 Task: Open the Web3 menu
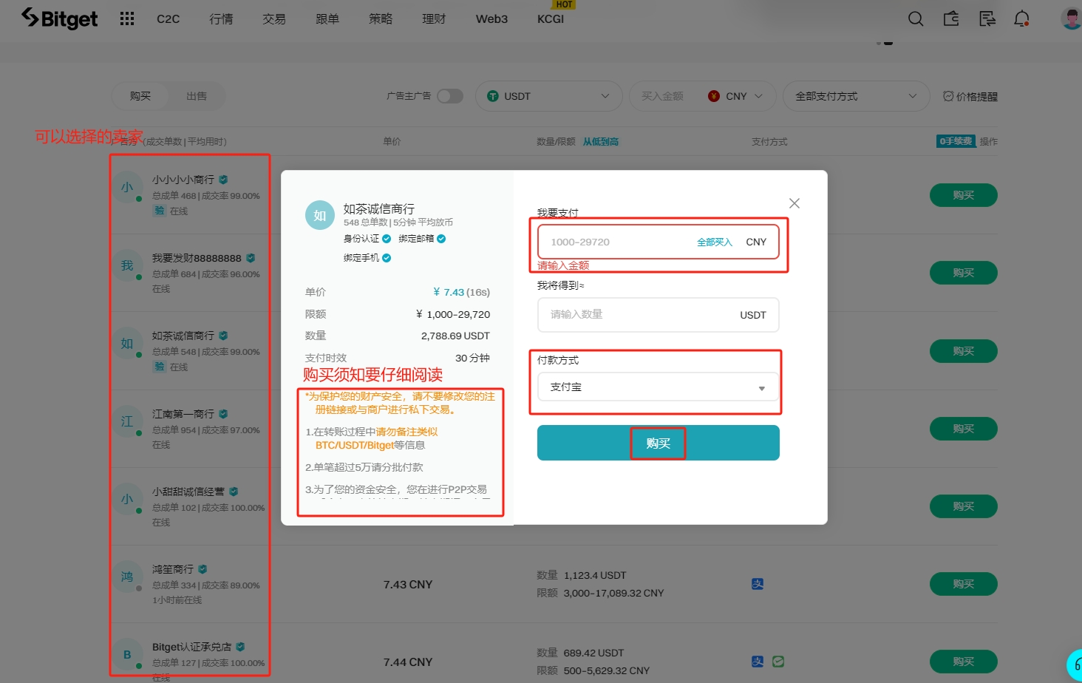pyautogui.click(x=491, y=19)
